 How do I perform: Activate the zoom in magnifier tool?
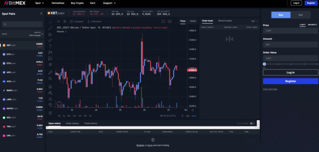click(50, 79)
